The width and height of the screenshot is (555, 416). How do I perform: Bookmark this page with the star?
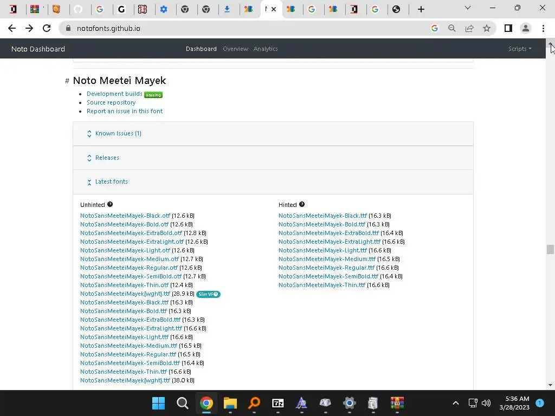(x=487, y=28)
